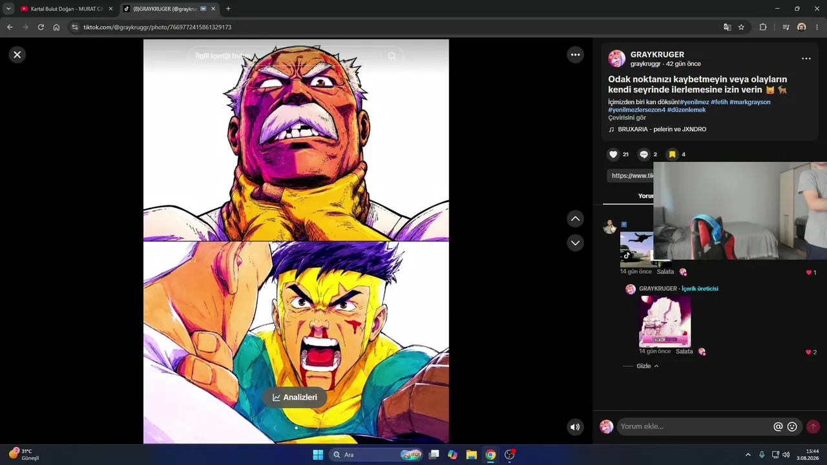Go back with the browser back arrow
Image resolution: width=827 pixels, height=465 pixels.
point(10,27)
